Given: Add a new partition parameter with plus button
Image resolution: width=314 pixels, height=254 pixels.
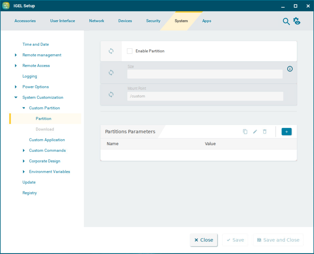Looking at the screenshot, I should pos(286,132).
